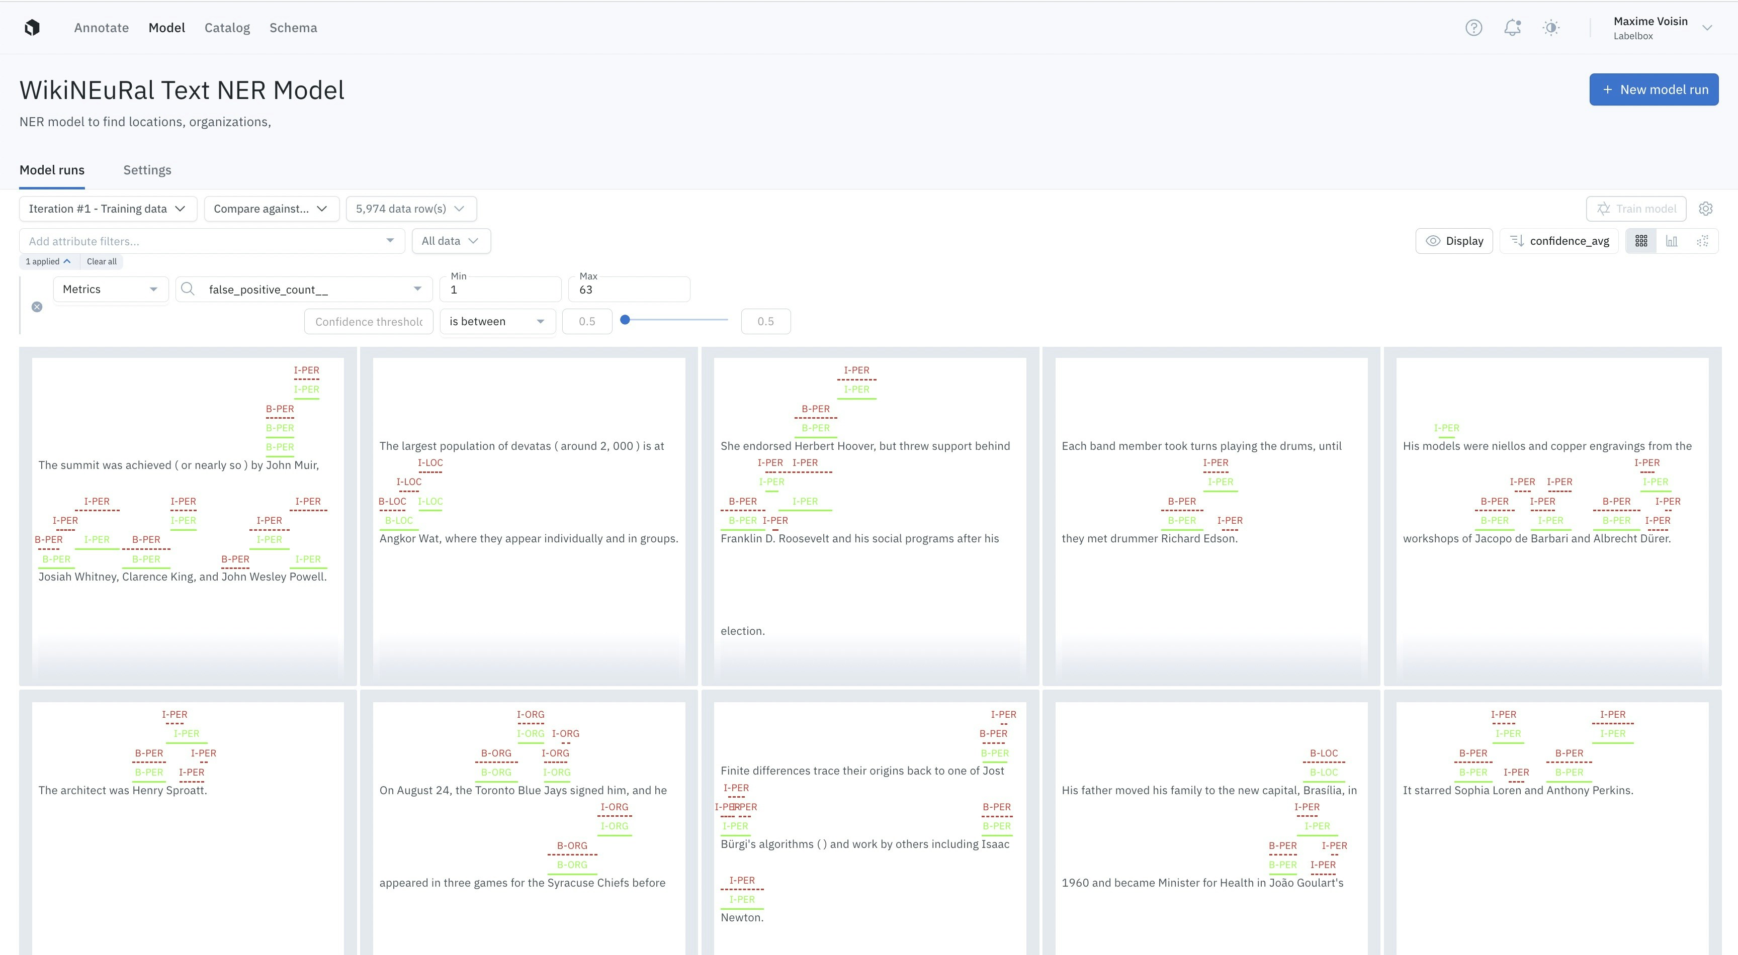Click the WikiNEuRal Text NER Model title

click(182, 90)
